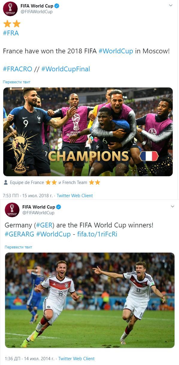Click 'Перевести твит' under the Germany tweet

click(x=18, y=247)
